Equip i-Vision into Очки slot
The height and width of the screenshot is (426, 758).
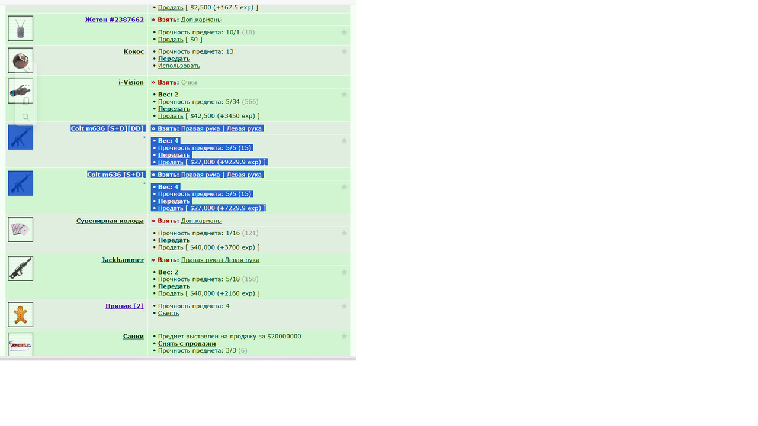click(x=189, y=82)
